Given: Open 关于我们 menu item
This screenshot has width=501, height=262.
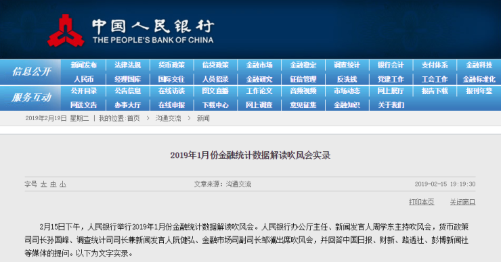Looking at the screenshot, I should tap(391, 105).
